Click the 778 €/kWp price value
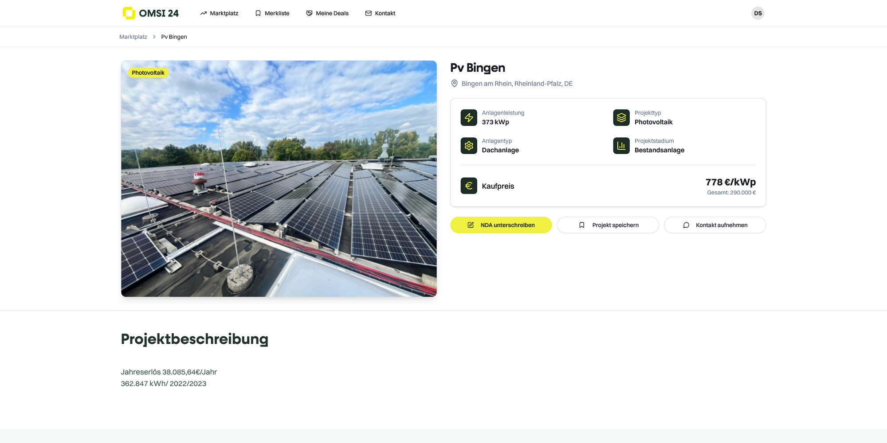Screen dimensions: 887x443 (x=730, y=182)
